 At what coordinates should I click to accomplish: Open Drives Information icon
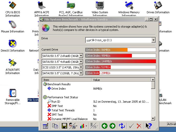pyautogui.click(x=158, y=7)
